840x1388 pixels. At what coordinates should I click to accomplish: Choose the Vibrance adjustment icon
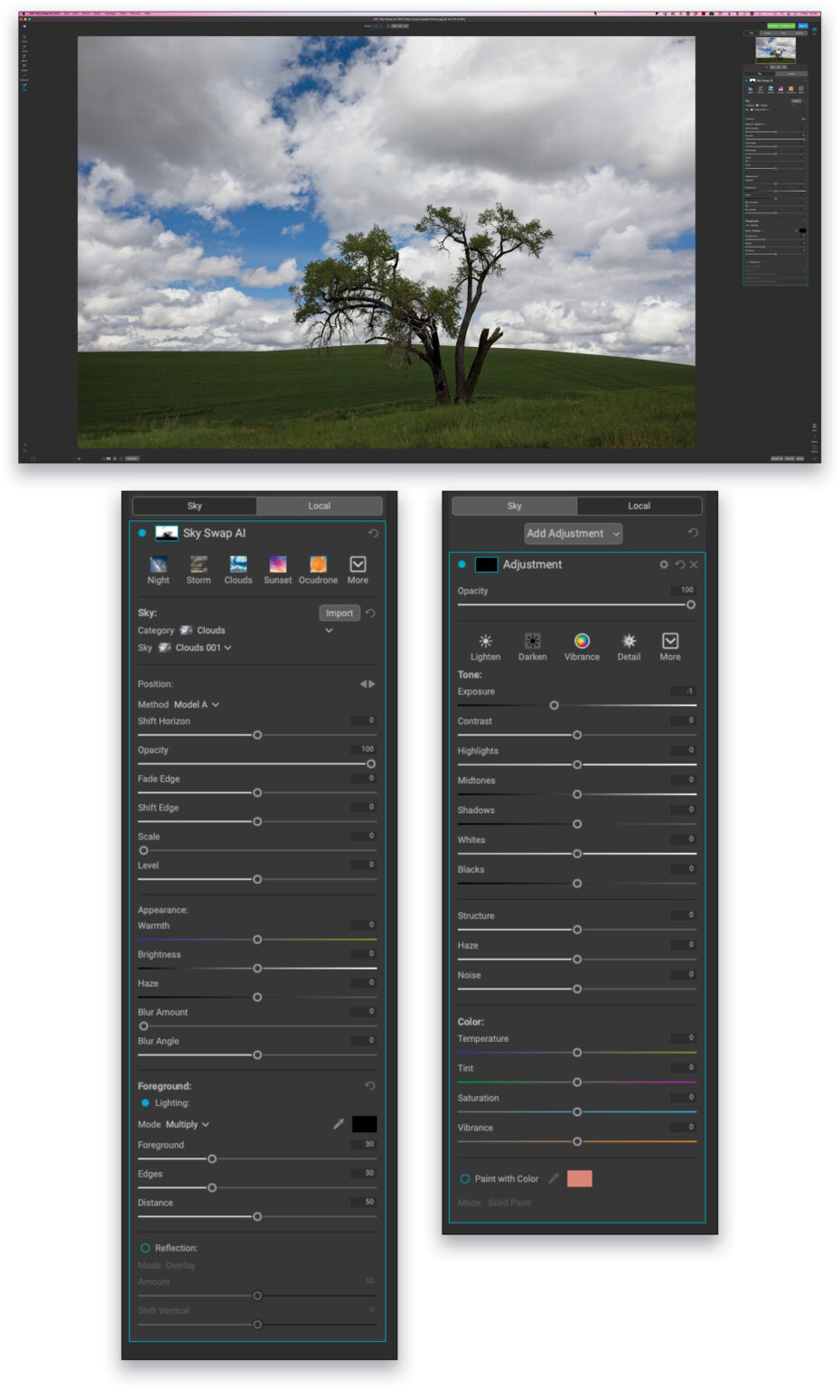(x=581, y=642)
